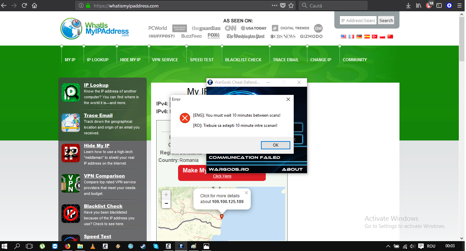Close the Error dialog with X
The width and height of the screenshot is (466, 251).
(288, 99)
